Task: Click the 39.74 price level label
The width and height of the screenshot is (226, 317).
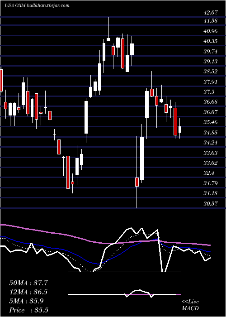Action: 211,51
